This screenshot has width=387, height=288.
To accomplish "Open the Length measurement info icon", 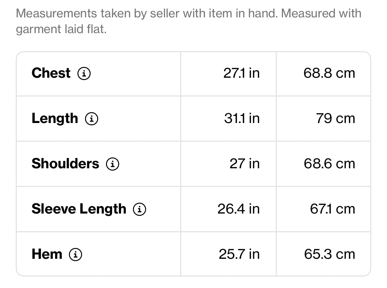I will pos(92,119).
